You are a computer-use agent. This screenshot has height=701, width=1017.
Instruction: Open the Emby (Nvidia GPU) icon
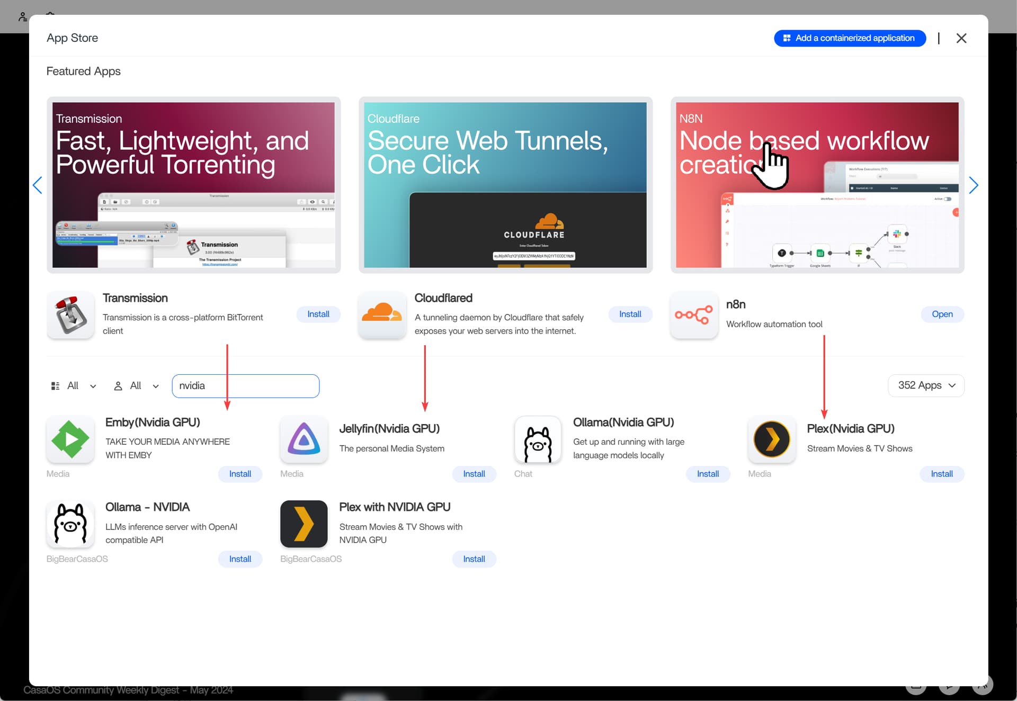click(x=70, y=439)
